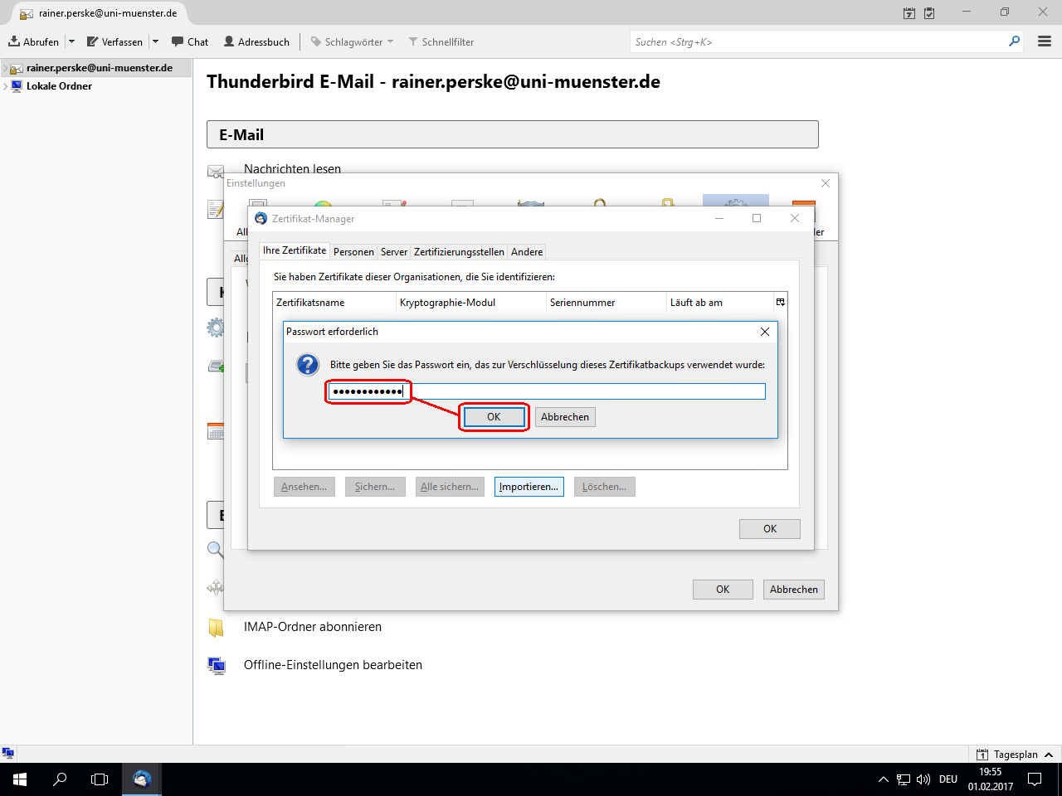Screen dimensions: 1062x796
Task: Open Windows Task View from the taskbar
Action: click(x=100, y=779)
